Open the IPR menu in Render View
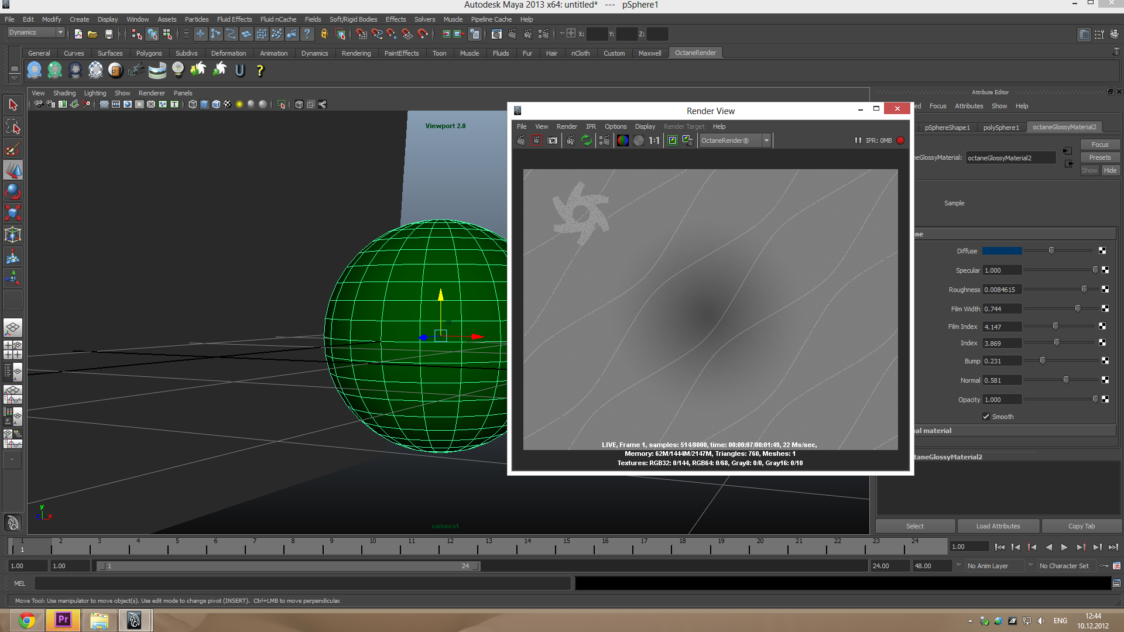 pos(591,126)
